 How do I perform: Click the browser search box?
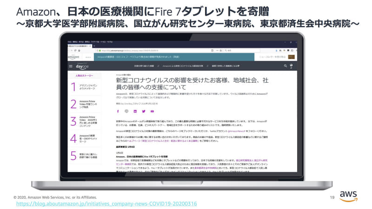[x=242, y=51]
